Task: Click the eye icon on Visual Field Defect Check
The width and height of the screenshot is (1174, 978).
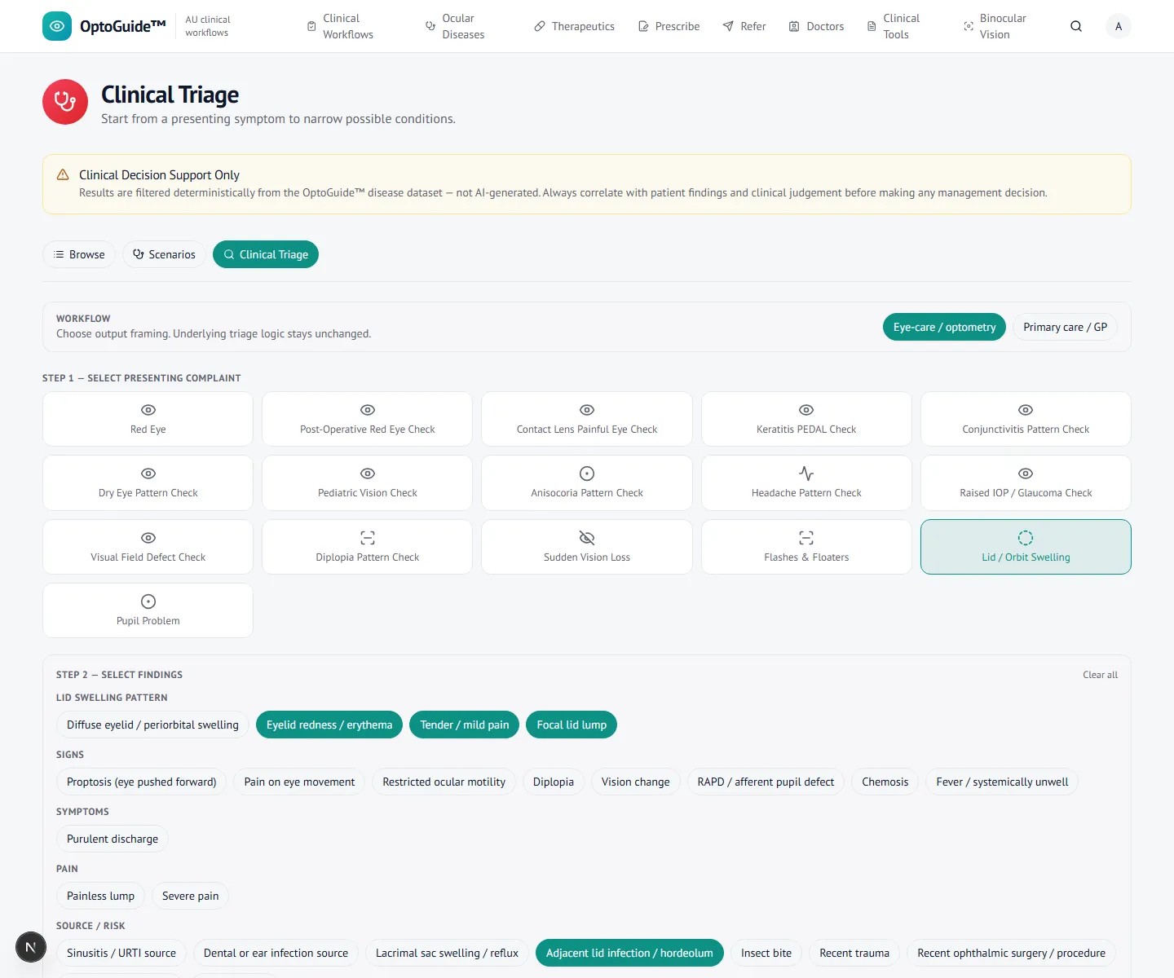Action: pyautogui.click(x=148, y=538)
